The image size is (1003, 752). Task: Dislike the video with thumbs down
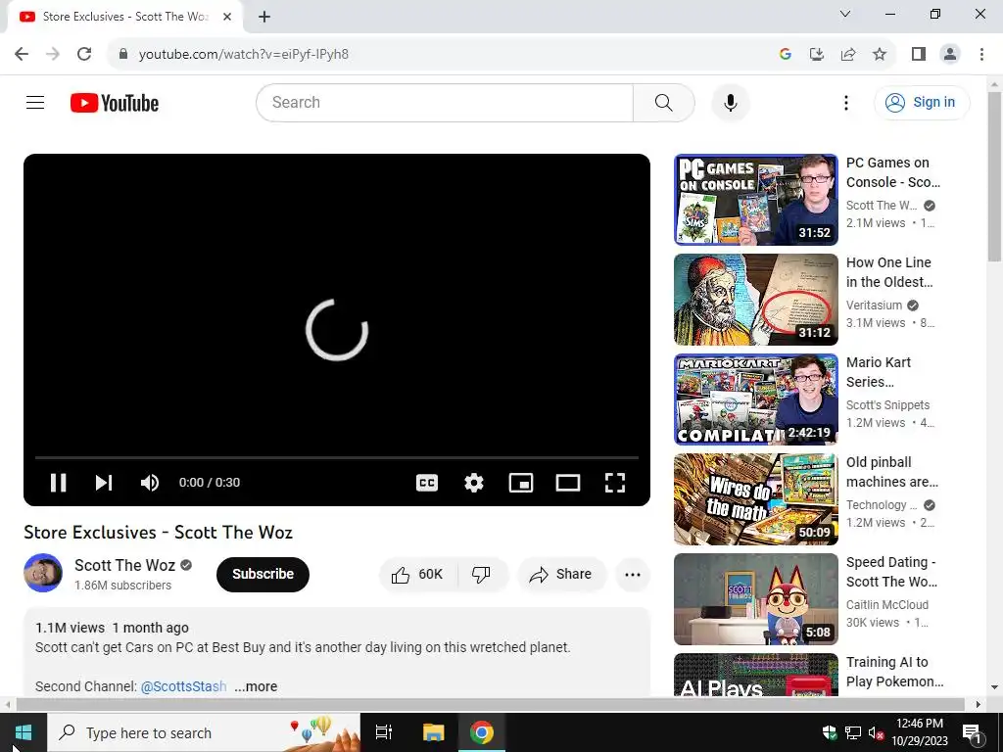tap(482, 574)
